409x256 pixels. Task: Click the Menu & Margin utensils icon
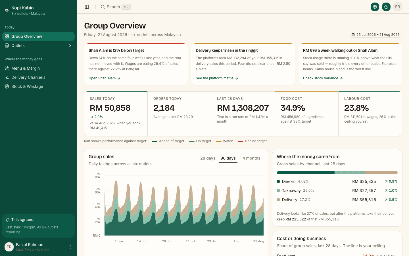click(7, 68)
